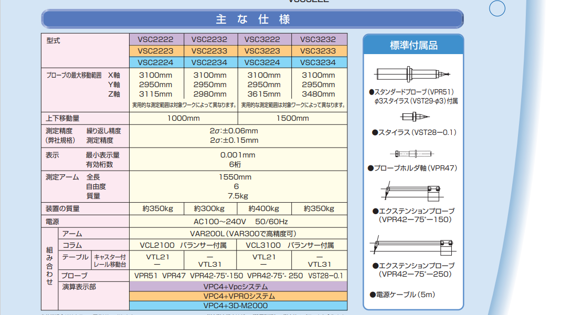Select model cell VSC2234
Viewport: 572px width, 315px height.
point(210,62)
